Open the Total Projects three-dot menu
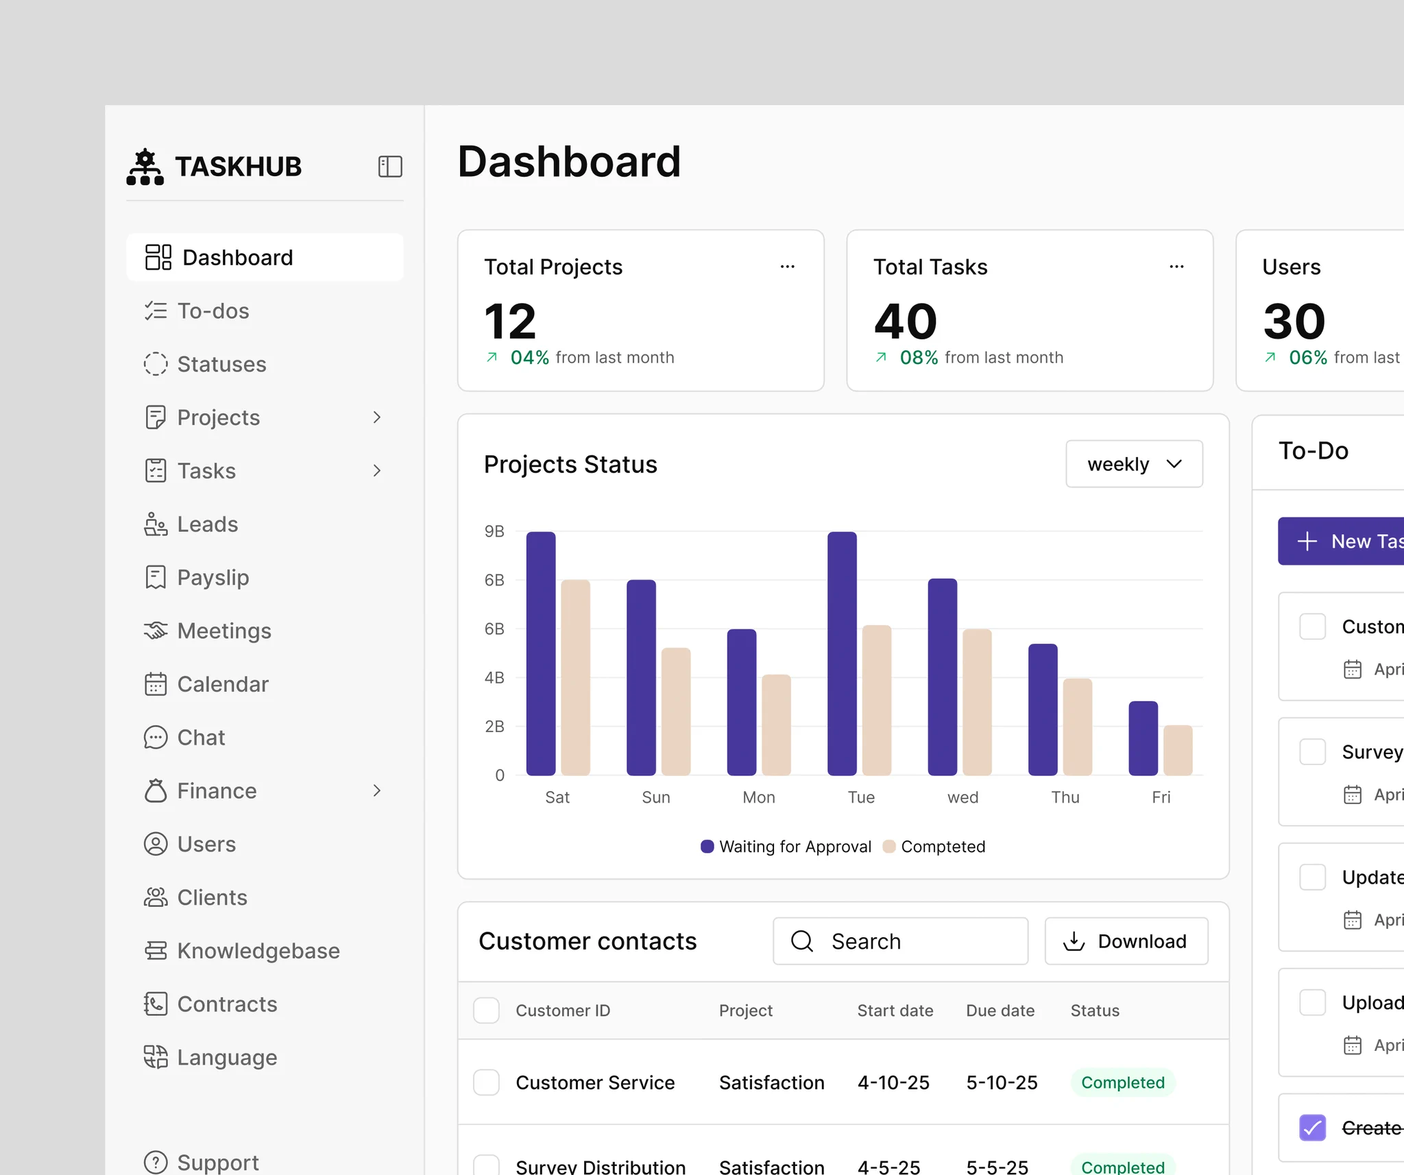The width and height of the screenshot is (1404, 1175). (x=787, y=267)
